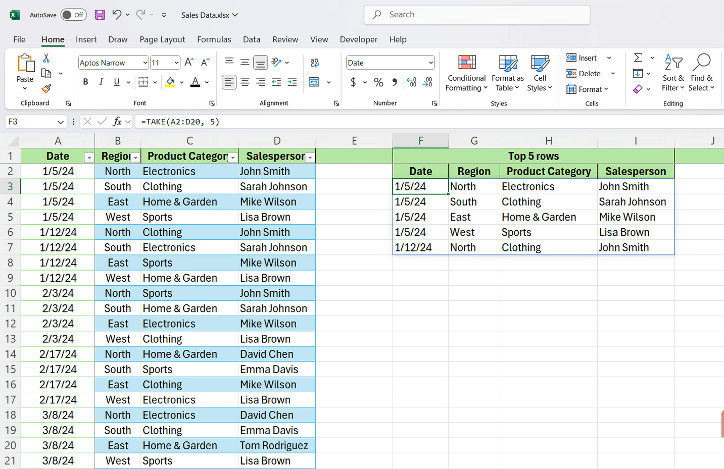Viewport: 724px width, 469px height.
Task: Click the Increase Font Size icon
Action: point(189,62)
